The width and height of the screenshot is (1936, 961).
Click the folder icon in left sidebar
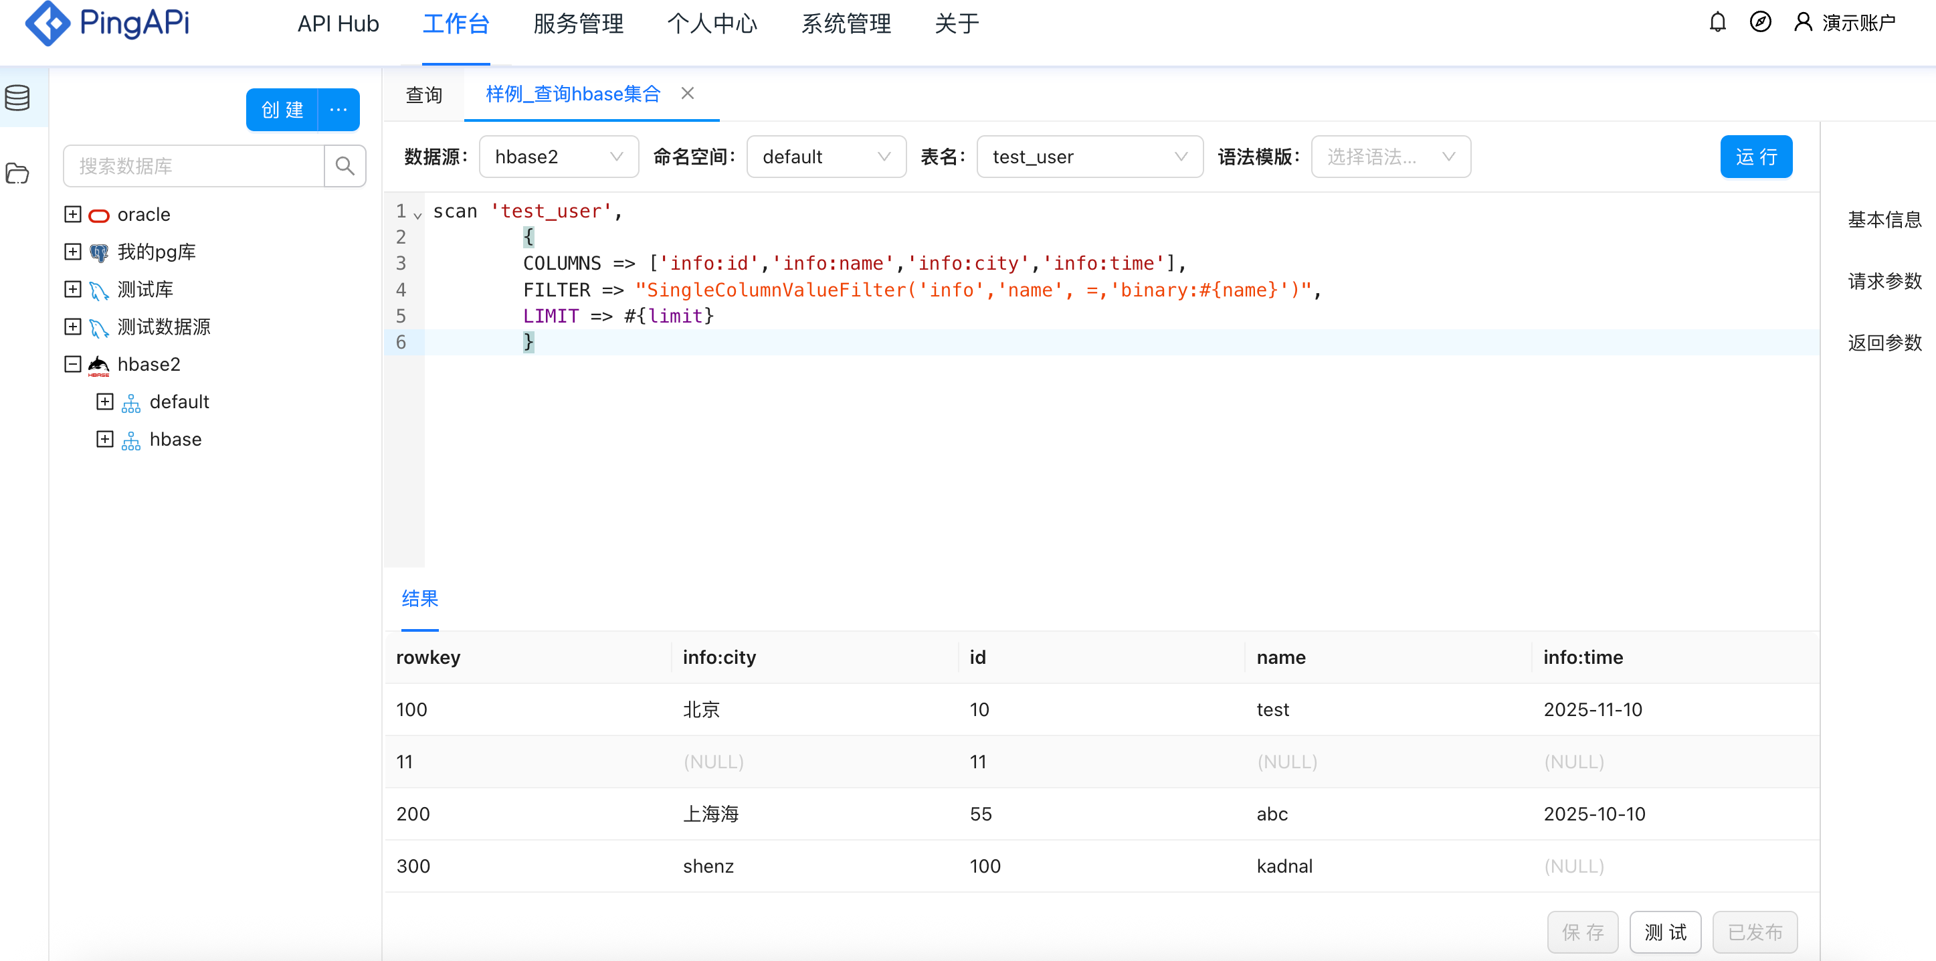[18, 174]
